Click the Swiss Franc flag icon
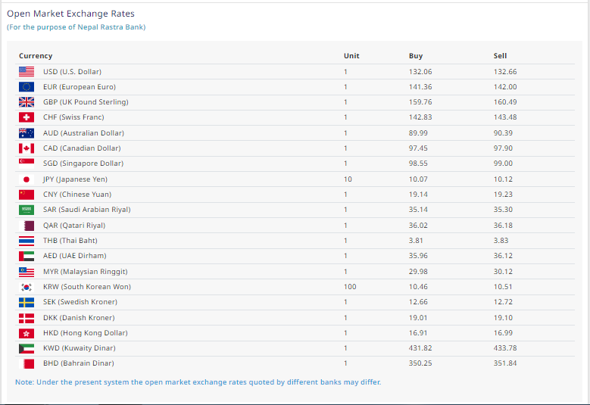Image resolution: width=590 pixels, height=405 pixels. 27,117
